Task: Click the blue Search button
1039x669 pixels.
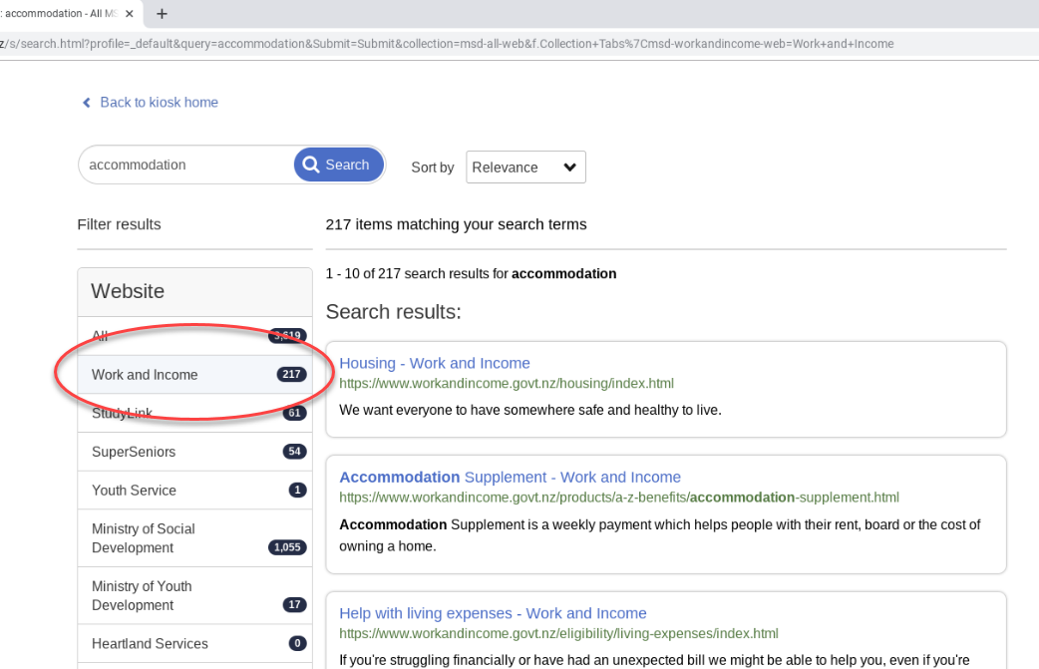Action: (x=339, y=165)
